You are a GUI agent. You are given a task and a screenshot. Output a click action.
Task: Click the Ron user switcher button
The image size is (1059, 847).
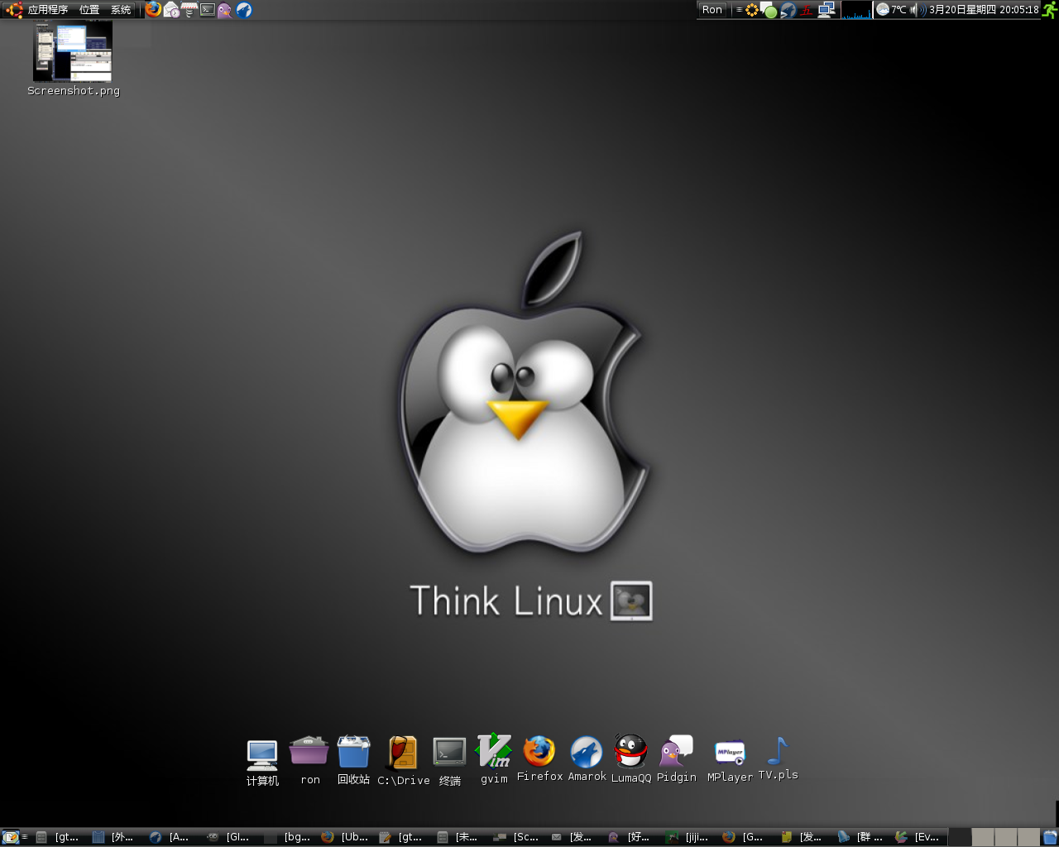[712, 10]
